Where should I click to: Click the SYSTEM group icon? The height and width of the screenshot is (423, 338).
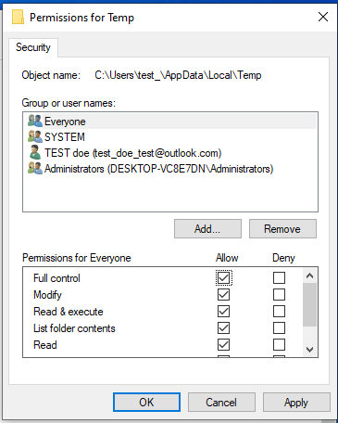tap(35, 136)
